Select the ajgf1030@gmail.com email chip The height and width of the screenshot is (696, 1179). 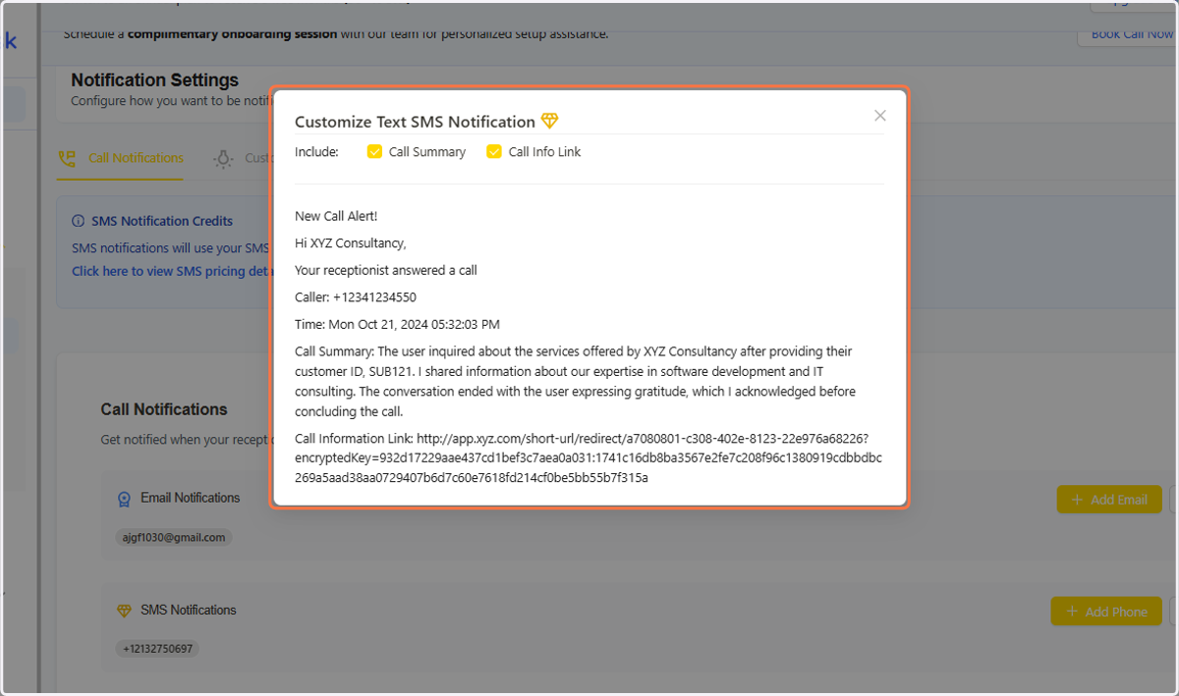click(175, 538)
